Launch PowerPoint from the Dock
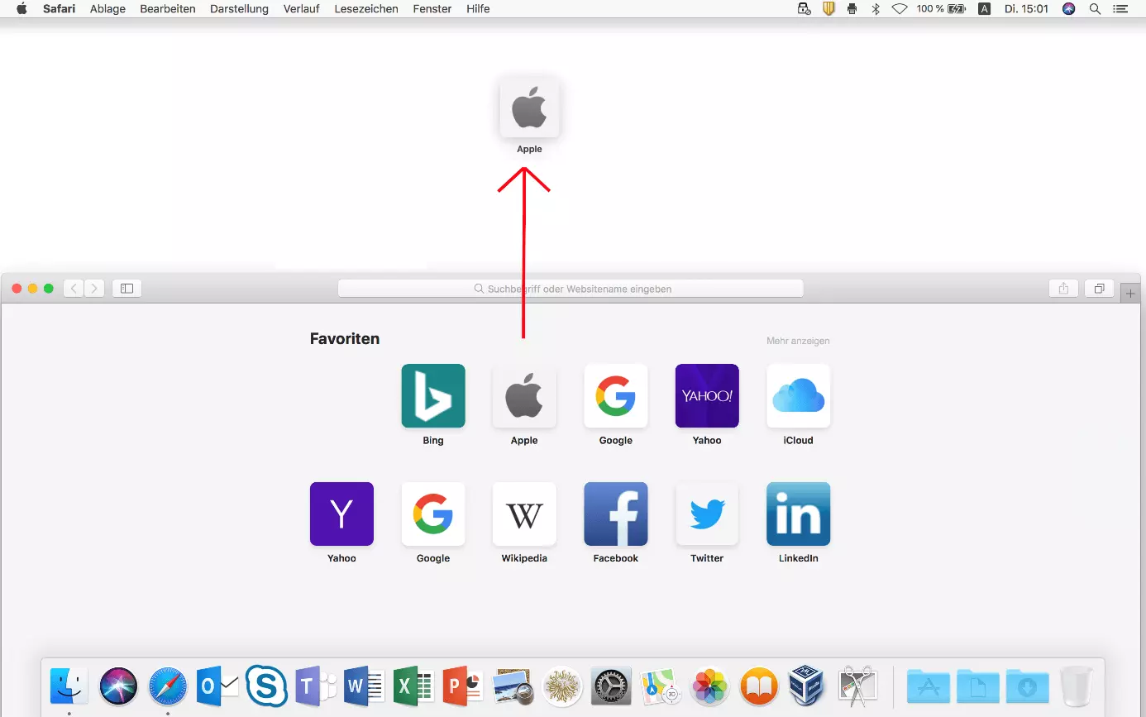Screen dimensions: 1146x717 point(463,686)
